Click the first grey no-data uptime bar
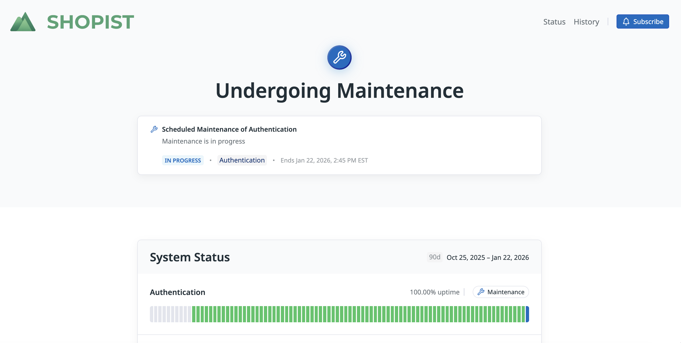The width and height of the screenshot is (681, 343). click(x=151, y=314)
